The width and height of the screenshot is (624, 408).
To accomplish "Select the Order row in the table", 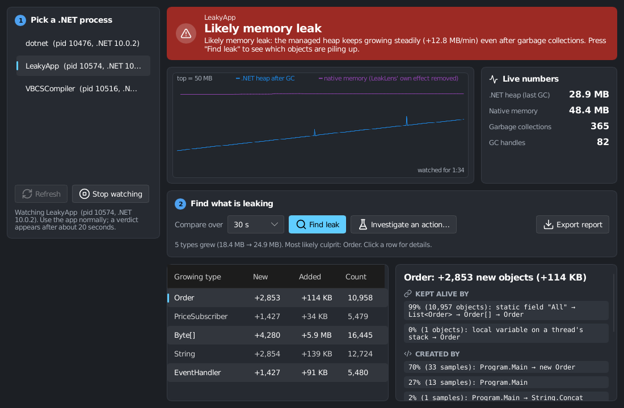I will coord(277,297).
